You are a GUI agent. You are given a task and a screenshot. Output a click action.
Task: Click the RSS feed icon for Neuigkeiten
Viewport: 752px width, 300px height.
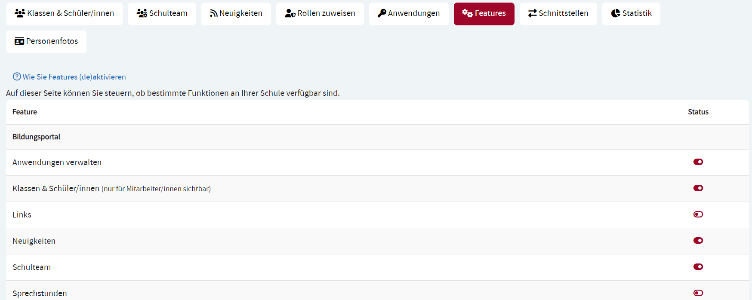pyautogui.click(x=213, y=13)
